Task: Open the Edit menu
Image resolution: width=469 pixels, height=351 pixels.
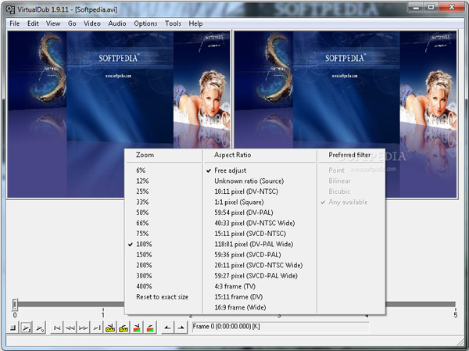Action: [x=33, y=23]
